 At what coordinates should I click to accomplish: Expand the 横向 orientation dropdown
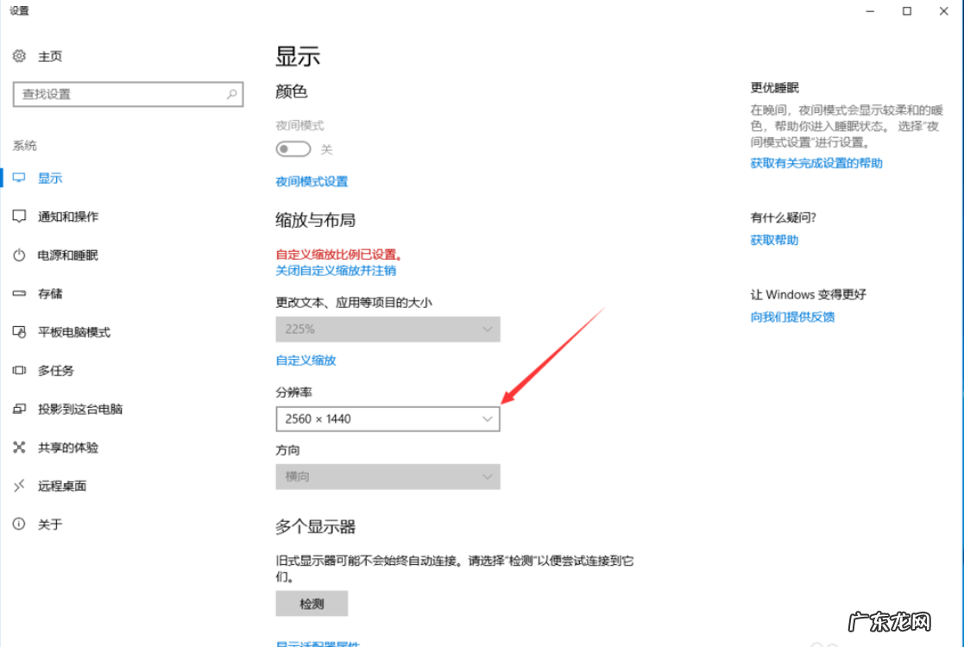tap(387, 476)
